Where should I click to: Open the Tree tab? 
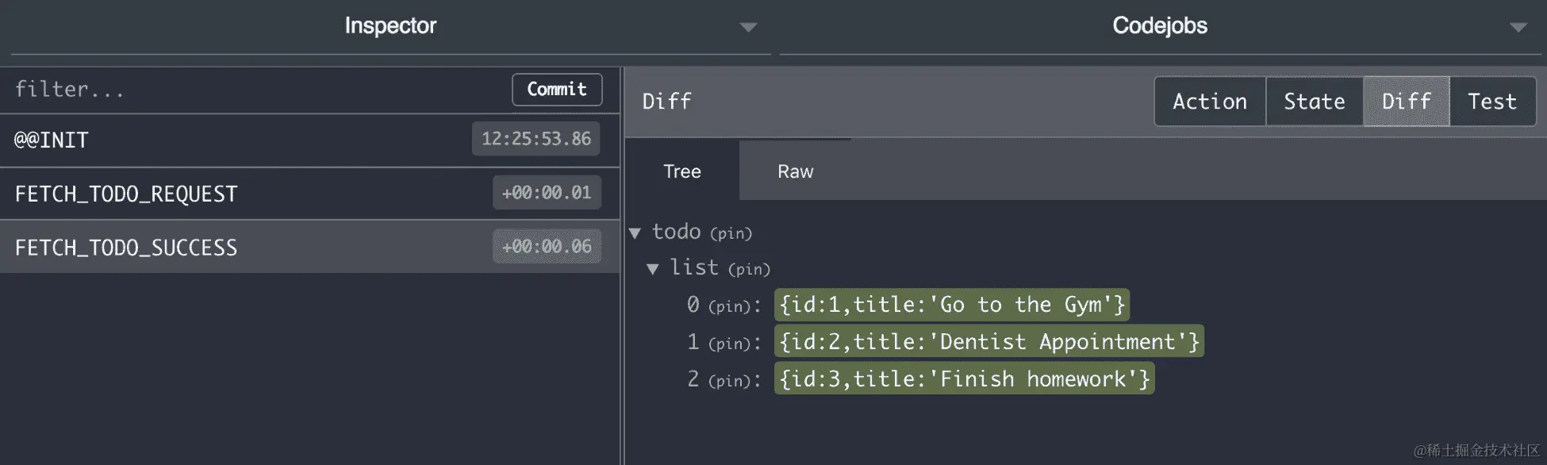682,171
